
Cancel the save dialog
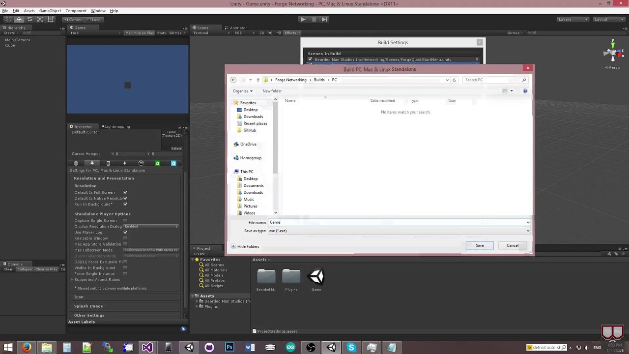(x=513, y=245)
